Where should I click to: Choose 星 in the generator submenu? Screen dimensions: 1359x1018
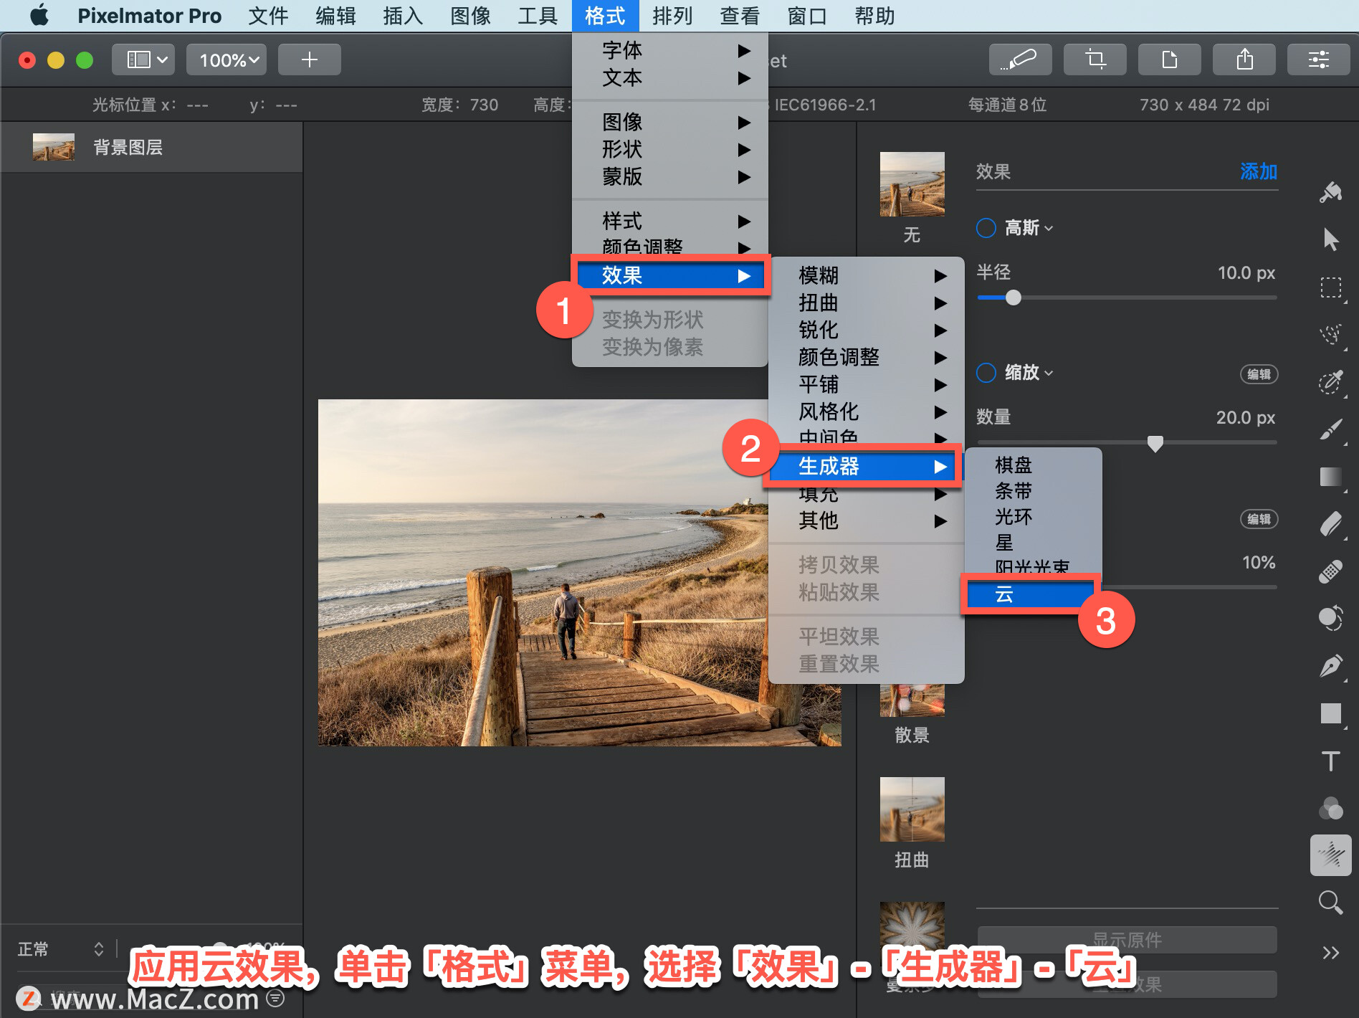[1033, 543]
